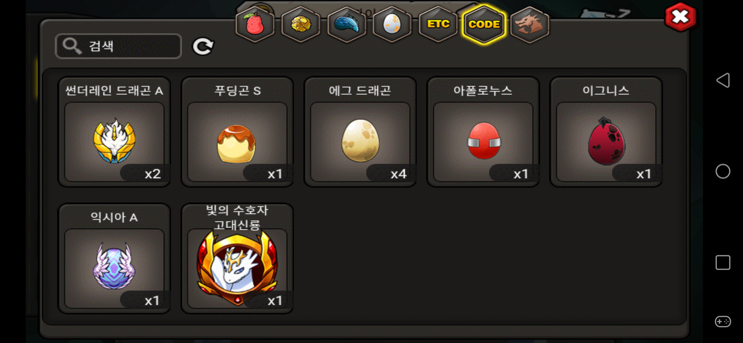Select the 이그니스 dark red egg
Viewport: 743px width, 343px height.
click(x=606, y=132)
